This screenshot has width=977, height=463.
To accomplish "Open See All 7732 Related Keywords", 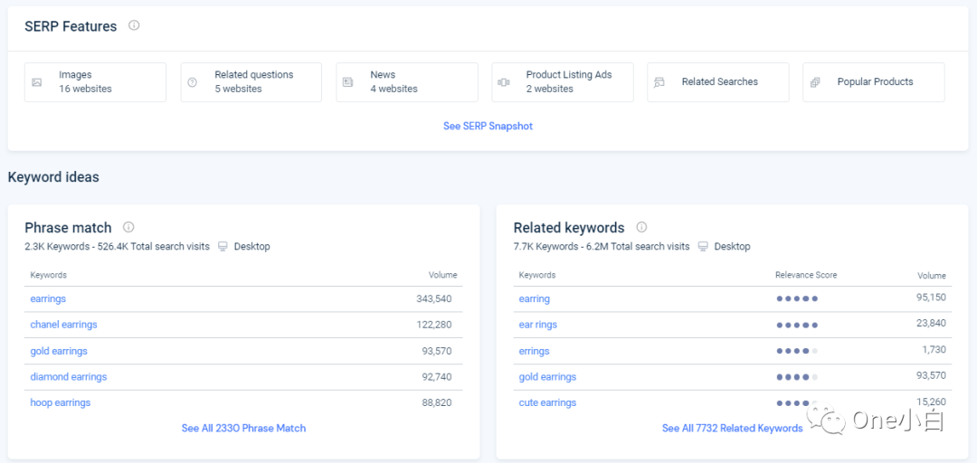I will 732,428.
